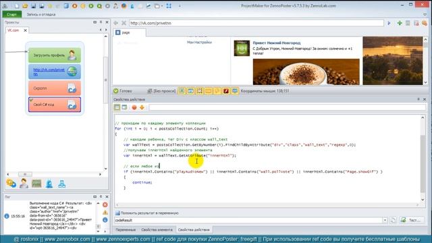This screenshot has width=432, height=243.
Task: Select the VK.com project tab
Action: (13, 30)
